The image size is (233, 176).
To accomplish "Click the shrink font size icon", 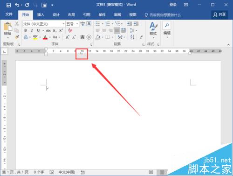I will tap(74, 37).
